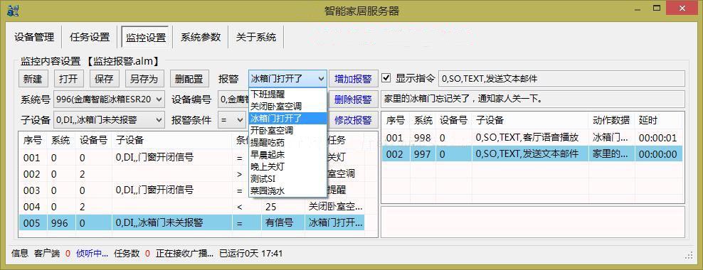Switch to the 设备管理 tab
This screenshot has height=270, width=703.
pos(34,37)
